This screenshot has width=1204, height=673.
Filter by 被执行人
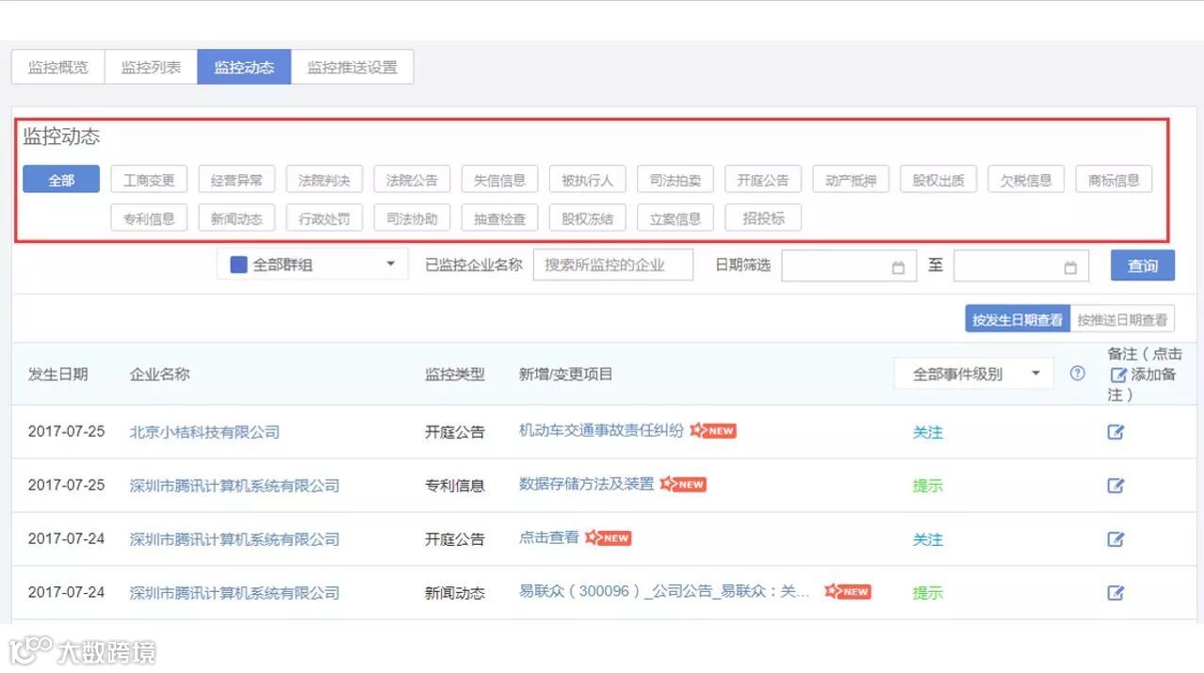tap(587, 180)
